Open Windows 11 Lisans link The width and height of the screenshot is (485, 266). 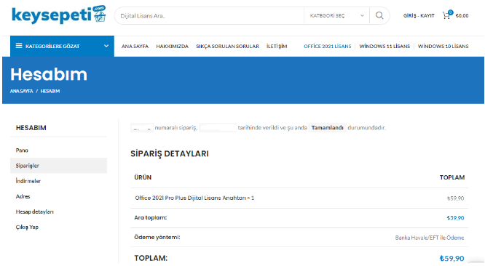click(x=385, y=47)
